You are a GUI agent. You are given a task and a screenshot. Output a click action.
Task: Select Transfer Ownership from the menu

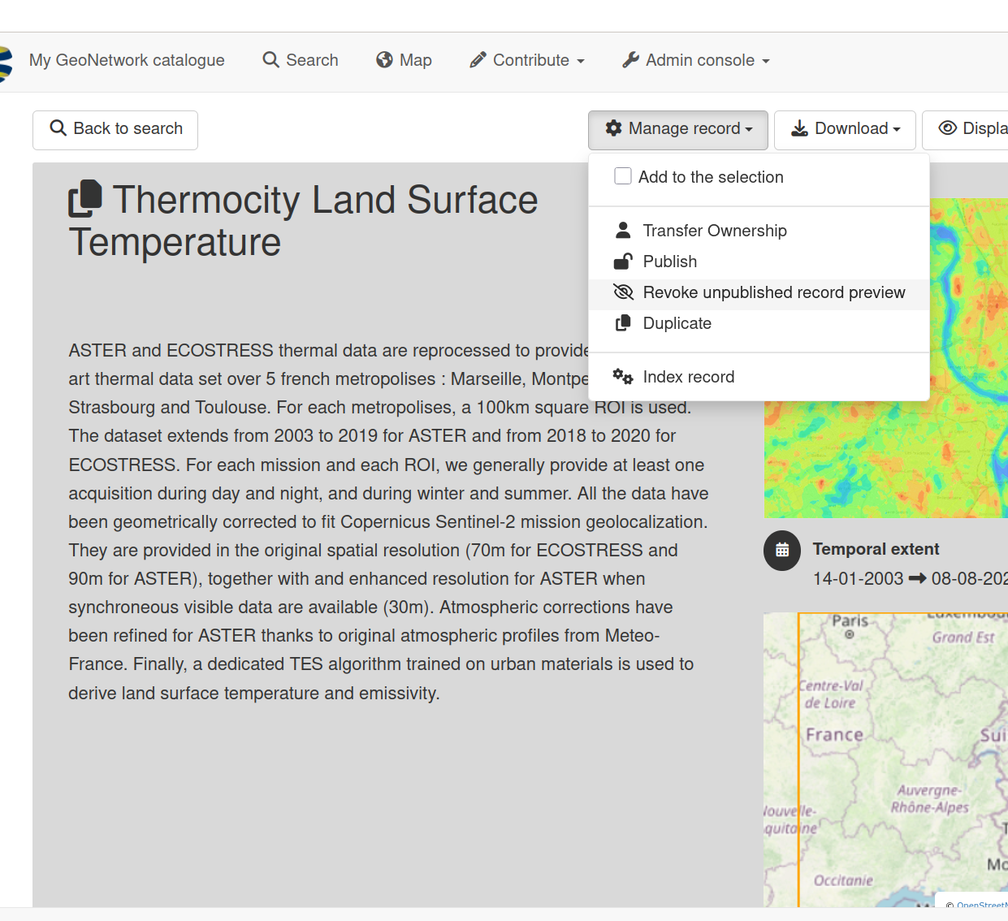(x=714, y=231)
